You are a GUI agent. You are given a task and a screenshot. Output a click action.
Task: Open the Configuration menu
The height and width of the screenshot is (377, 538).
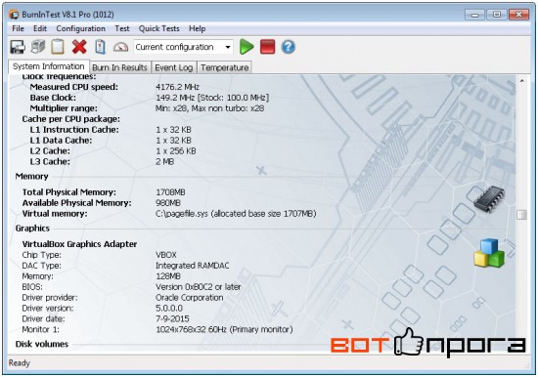coord(80,28)
